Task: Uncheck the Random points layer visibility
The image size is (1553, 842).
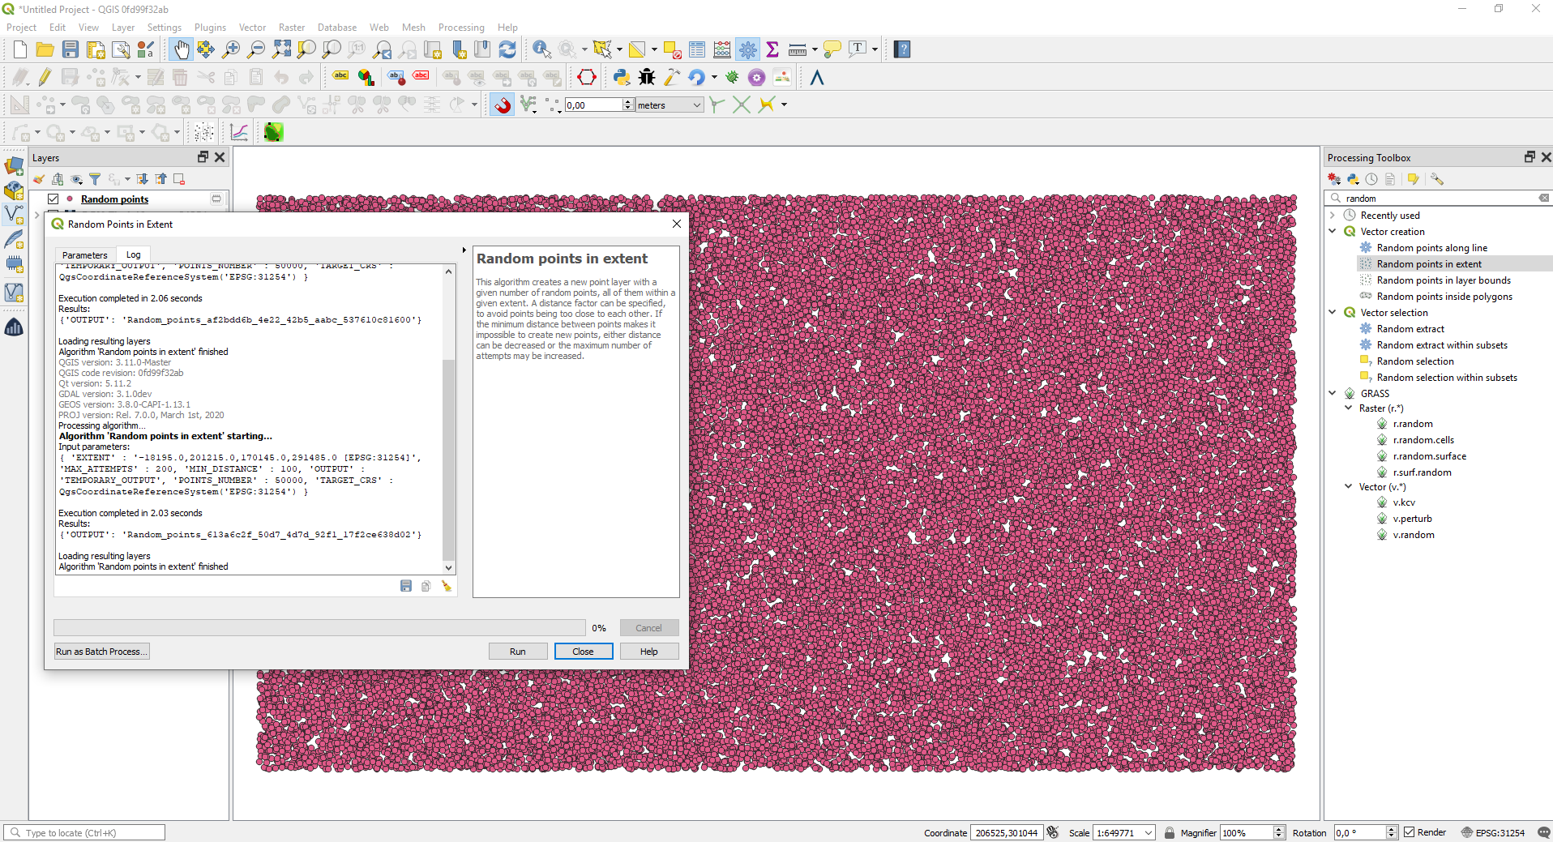Action: 53,199
